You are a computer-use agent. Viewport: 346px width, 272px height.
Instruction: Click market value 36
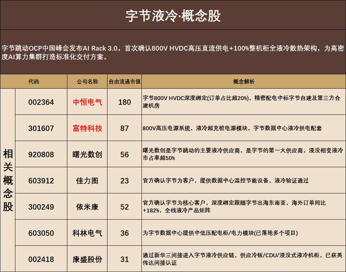(x=124, y=233)
